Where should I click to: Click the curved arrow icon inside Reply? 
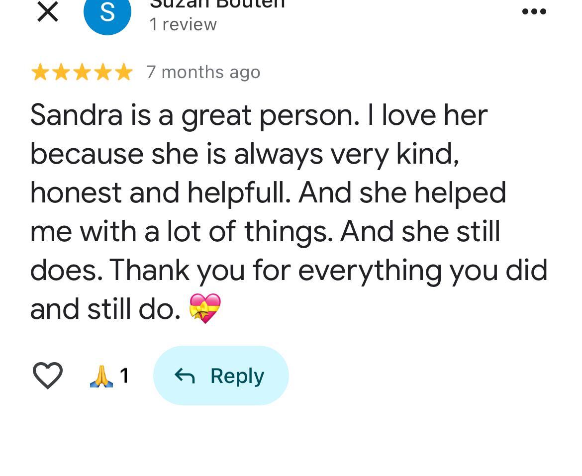(185, 376)
